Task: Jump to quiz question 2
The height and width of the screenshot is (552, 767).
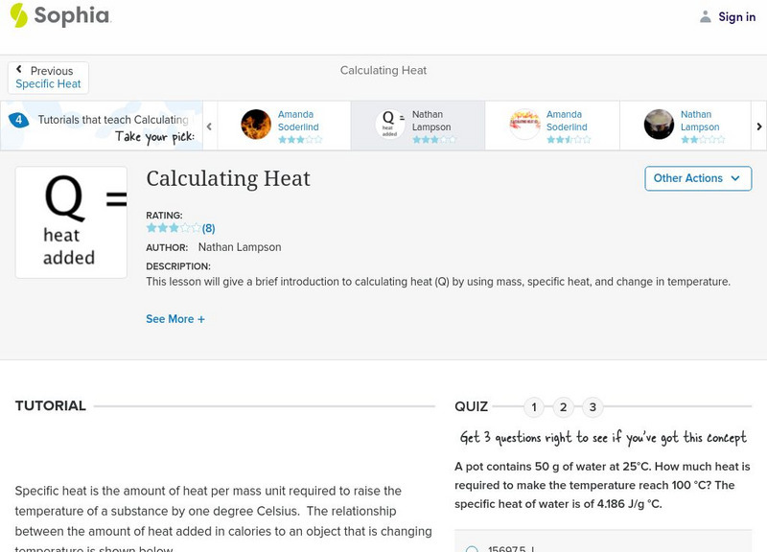Action: [x=564, y=407]
